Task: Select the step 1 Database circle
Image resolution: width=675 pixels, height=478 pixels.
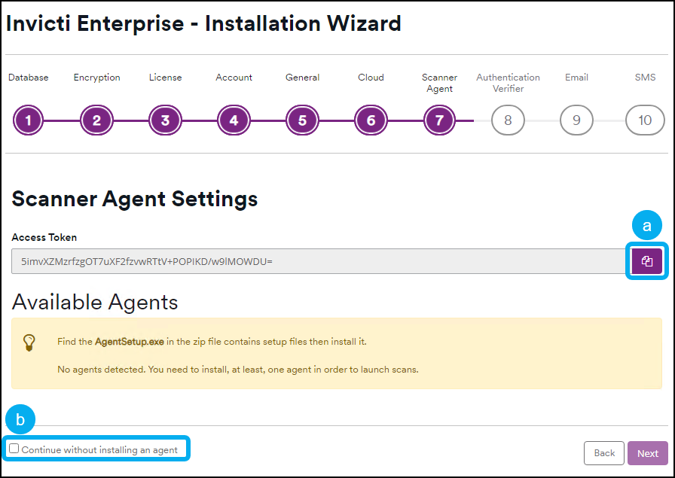Action: tap(28, 120)
